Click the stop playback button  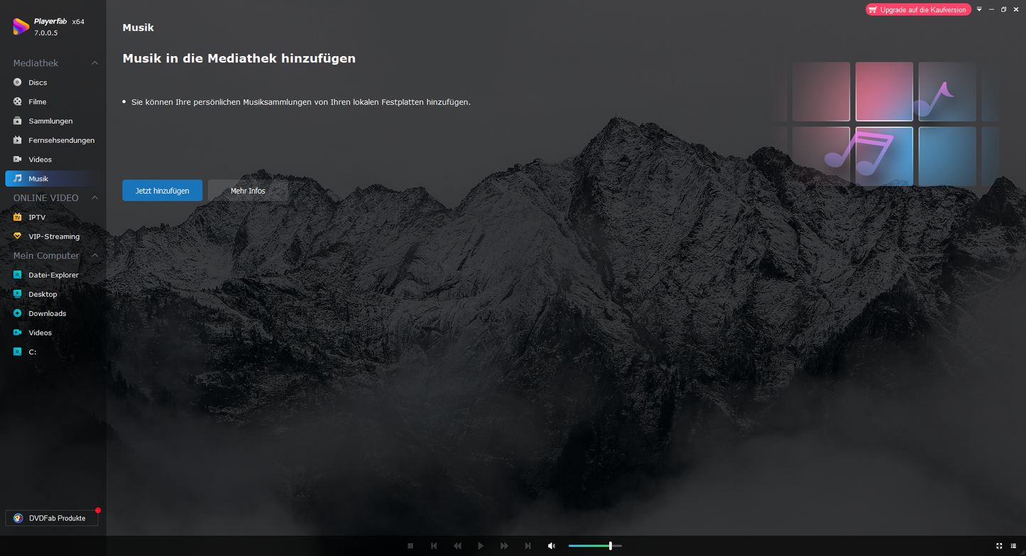(x=410, y=546)
